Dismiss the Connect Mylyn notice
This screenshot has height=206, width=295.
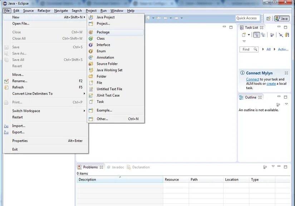[x=286, y=73]
